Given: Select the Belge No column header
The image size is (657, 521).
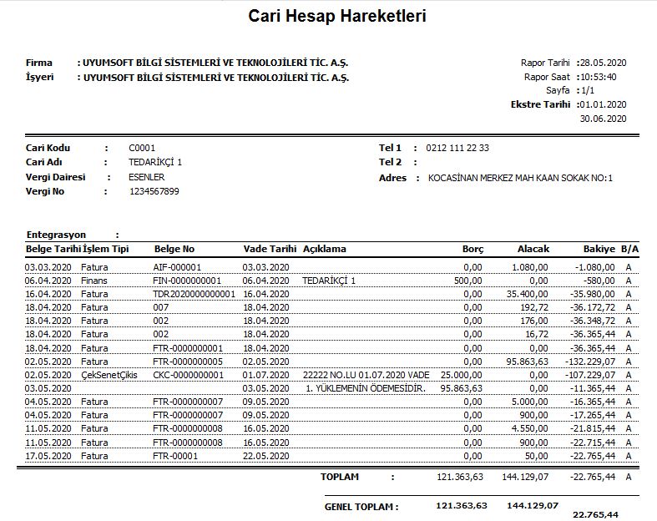Looking at the screenshot, I should [x=174, y=249].
